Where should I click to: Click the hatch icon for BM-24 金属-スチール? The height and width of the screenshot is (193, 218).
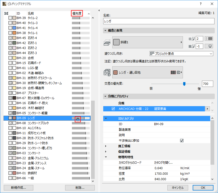point(10,168)
